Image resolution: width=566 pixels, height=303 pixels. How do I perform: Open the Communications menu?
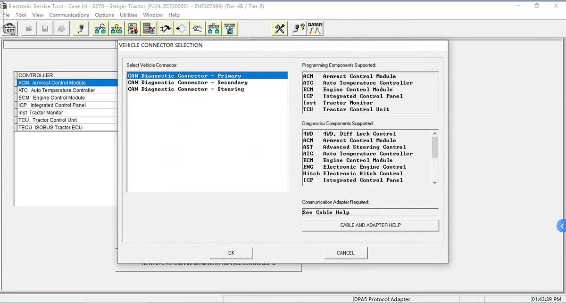click(x=69, y=15)
